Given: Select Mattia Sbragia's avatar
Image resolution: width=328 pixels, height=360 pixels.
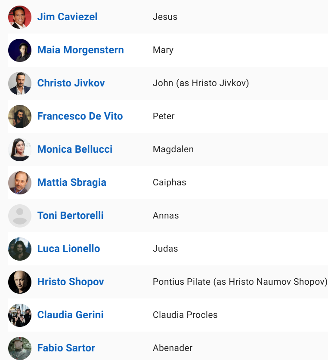Looking at the screenshot, I should coord(20,182).
